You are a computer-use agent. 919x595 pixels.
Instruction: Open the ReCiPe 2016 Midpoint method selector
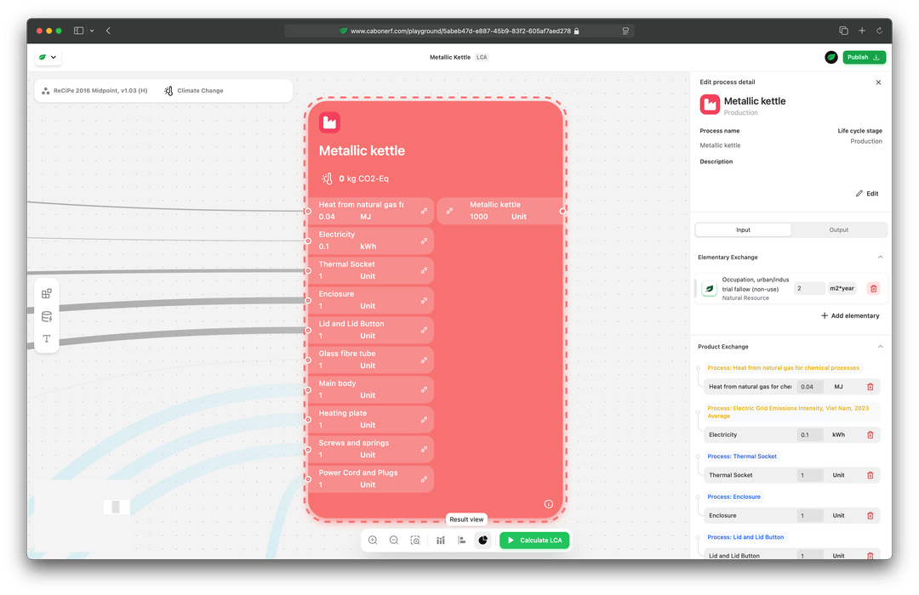tap(95, 91)
